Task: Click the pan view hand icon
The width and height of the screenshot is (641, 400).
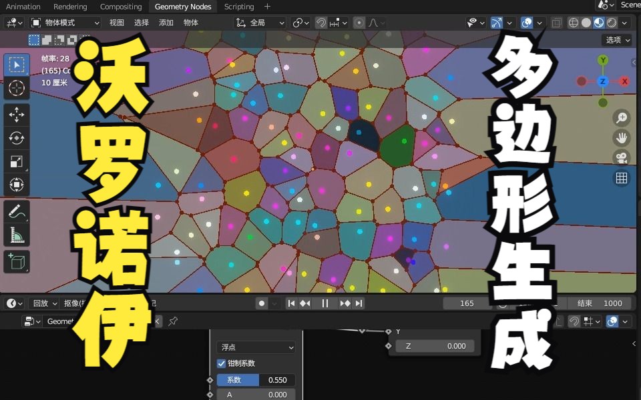Action: point(622,138)
